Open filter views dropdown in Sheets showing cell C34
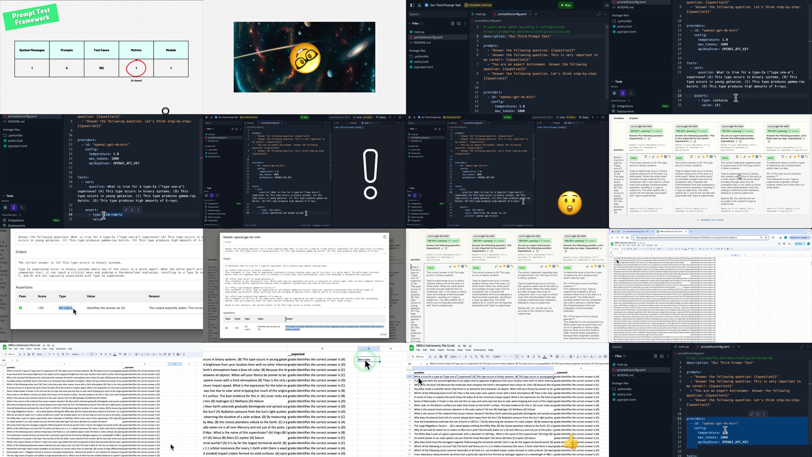 179,354
